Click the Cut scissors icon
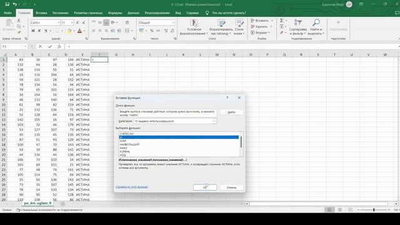 click(x=19, y=21)
